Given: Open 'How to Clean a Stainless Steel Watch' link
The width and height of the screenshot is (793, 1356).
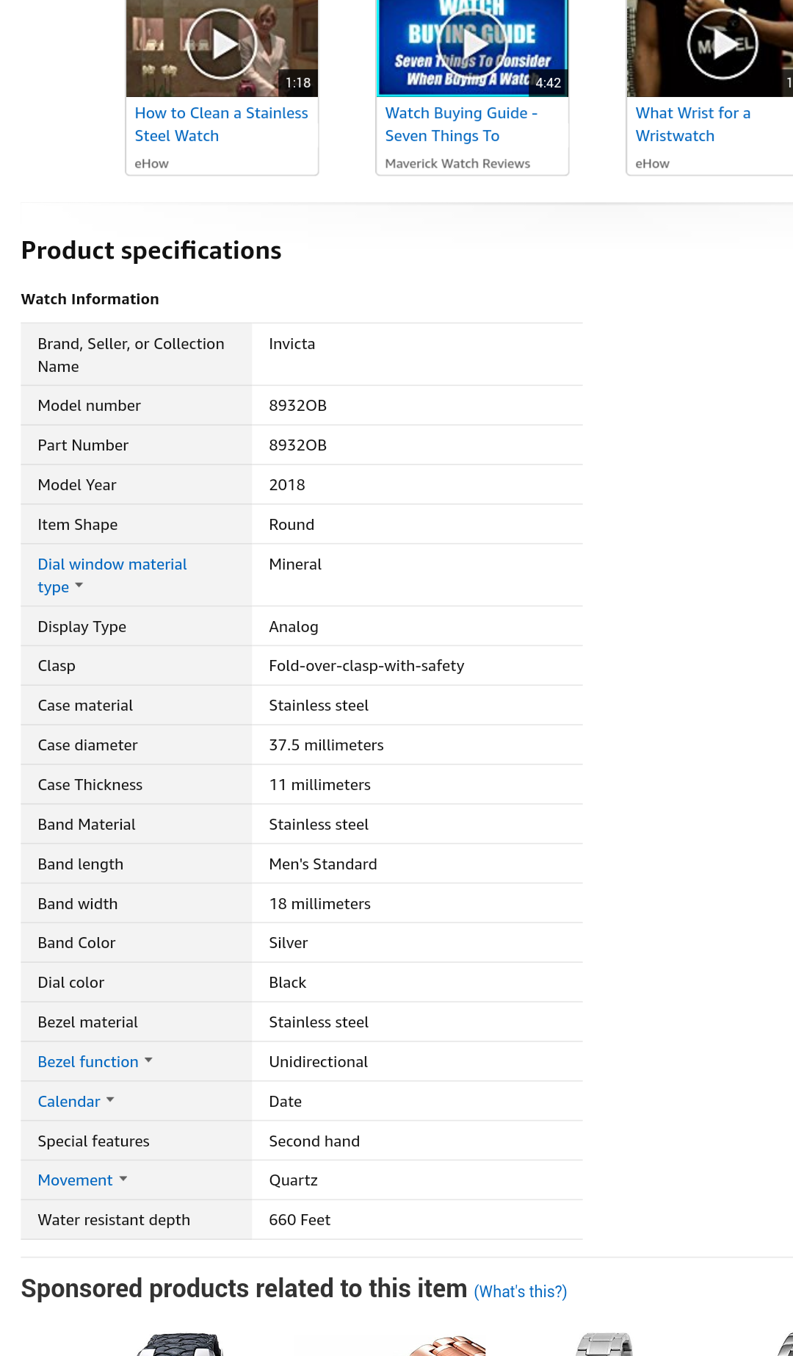Looking at the screenshot, I should pos(221,124).
